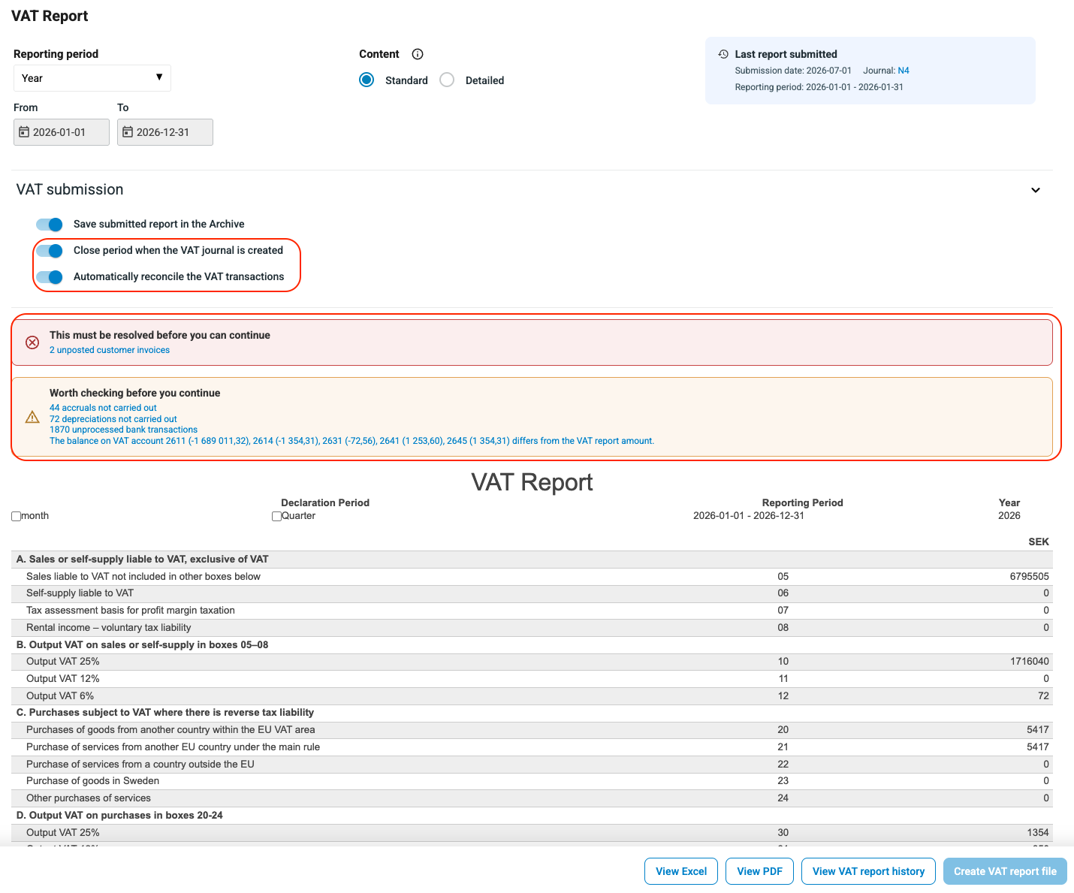This screenshot has height=893, width=1074.
Task: Toggle Automatically reconcile the VAT transactions
Action: (50, 277)
